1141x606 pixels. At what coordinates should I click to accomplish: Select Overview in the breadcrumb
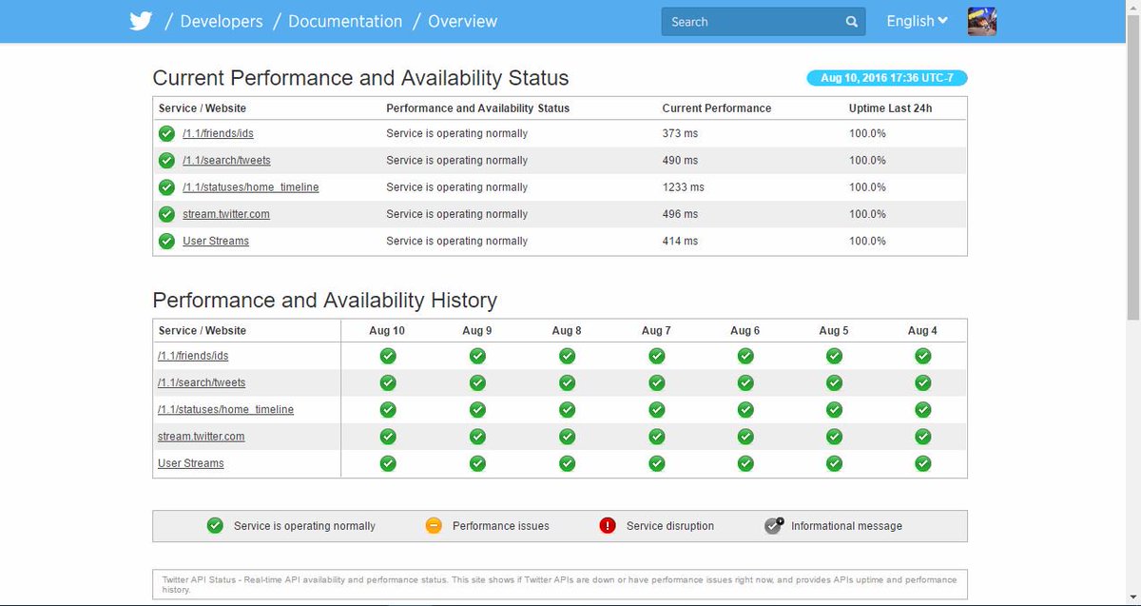(462, 21)
